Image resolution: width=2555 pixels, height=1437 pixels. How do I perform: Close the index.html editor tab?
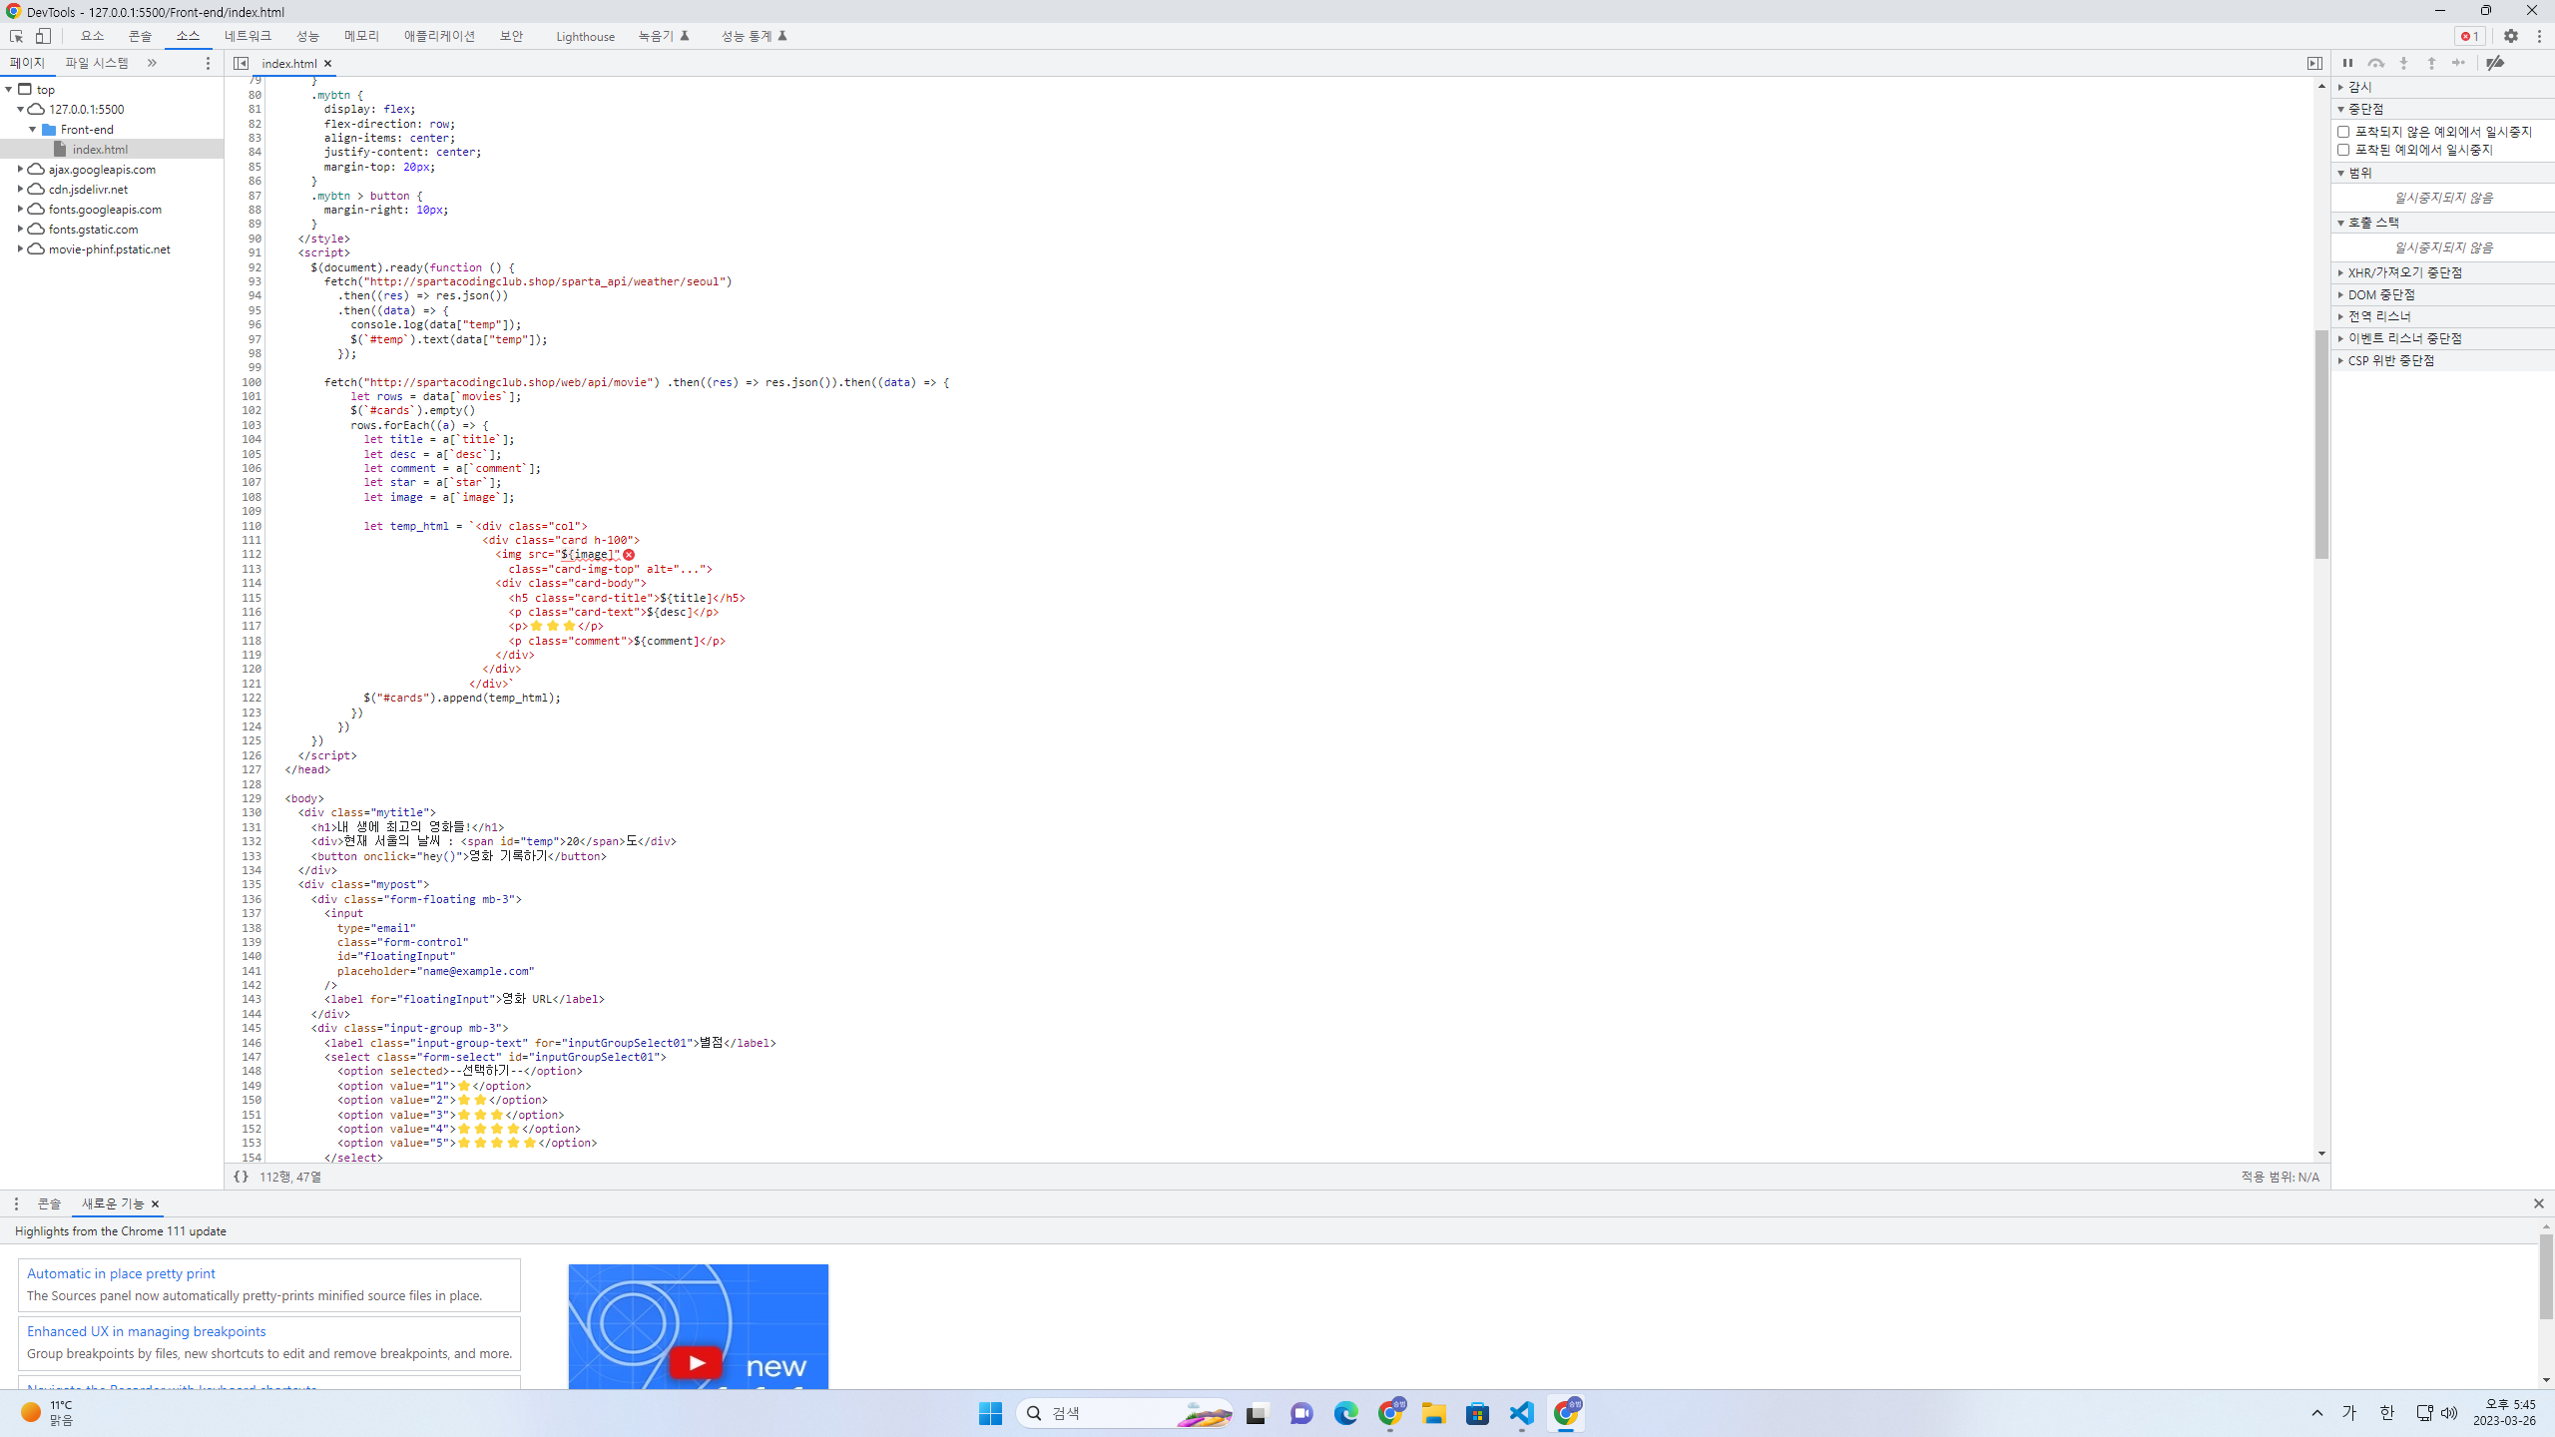327,63
